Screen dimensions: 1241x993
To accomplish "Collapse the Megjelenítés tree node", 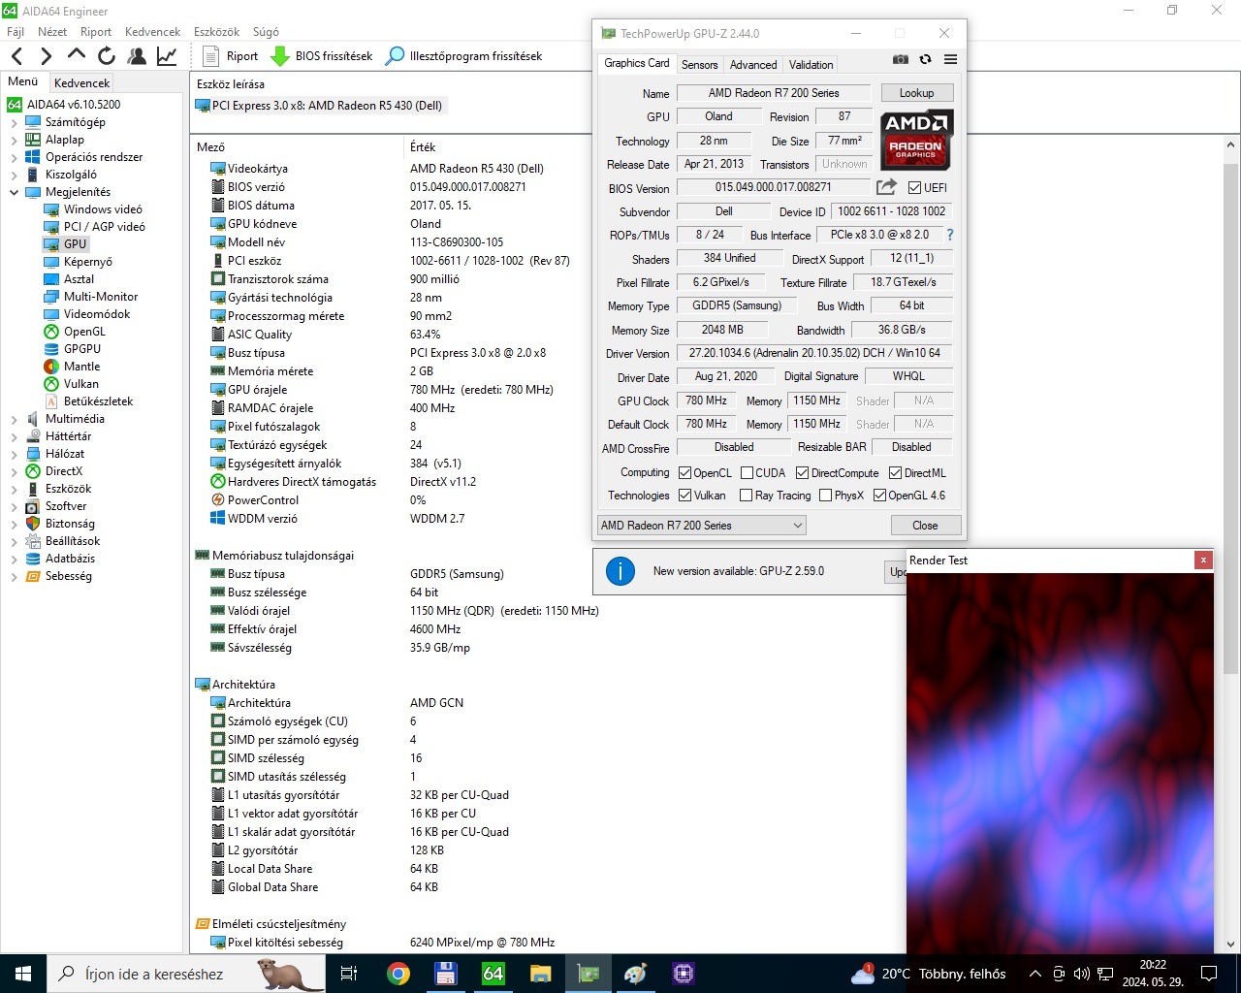I will coord(14,192).
